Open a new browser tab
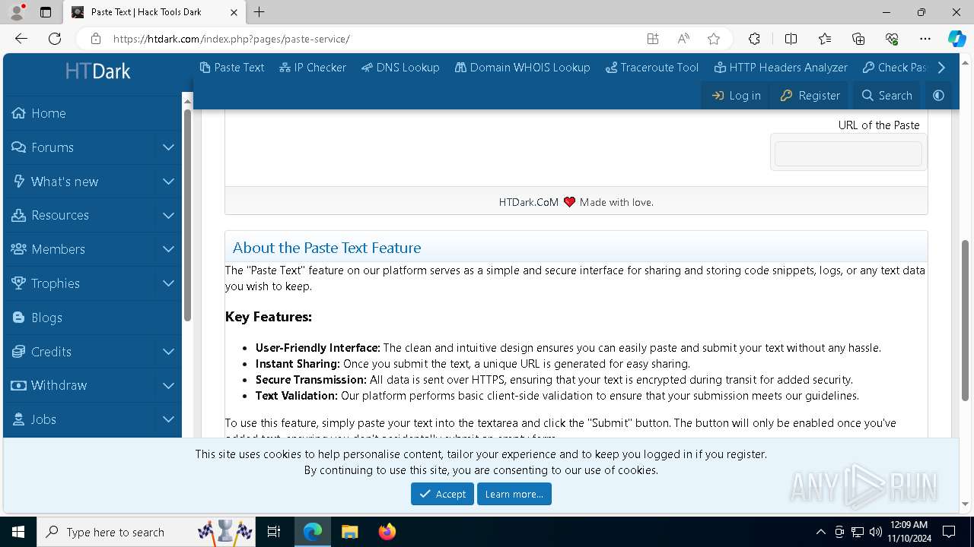Image resolution: width=974 pixels, height=547 pixels. (259, 12)
